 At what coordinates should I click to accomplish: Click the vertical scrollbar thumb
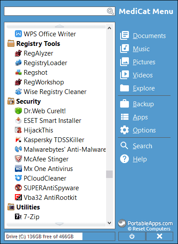pyautogui.click(x=109, y=174)
